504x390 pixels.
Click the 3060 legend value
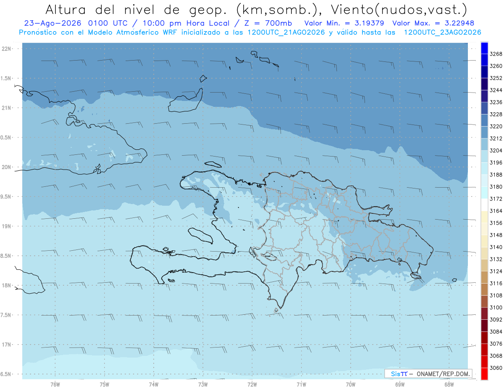tap(496, 368)
